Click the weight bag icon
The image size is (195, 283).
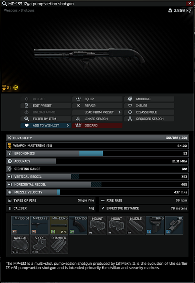170,10
